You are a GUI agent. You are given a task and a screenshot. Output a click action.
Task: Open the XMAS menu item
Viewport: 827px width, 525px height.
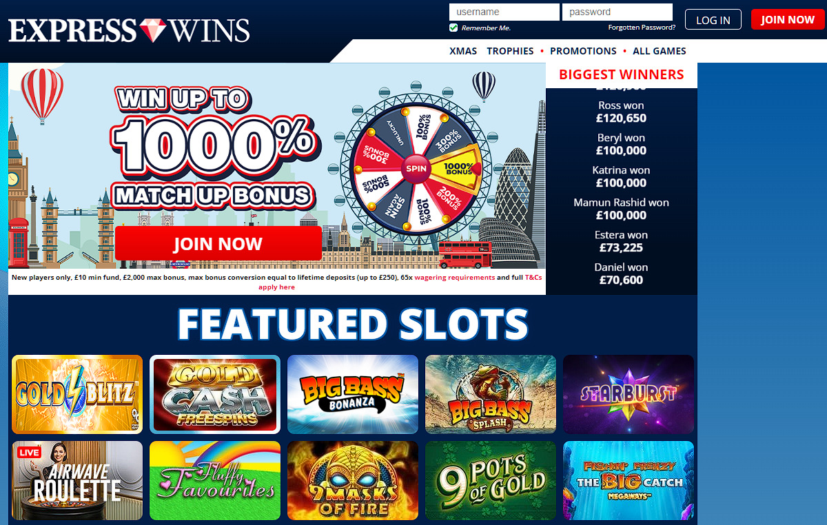(x=463, y=51)
